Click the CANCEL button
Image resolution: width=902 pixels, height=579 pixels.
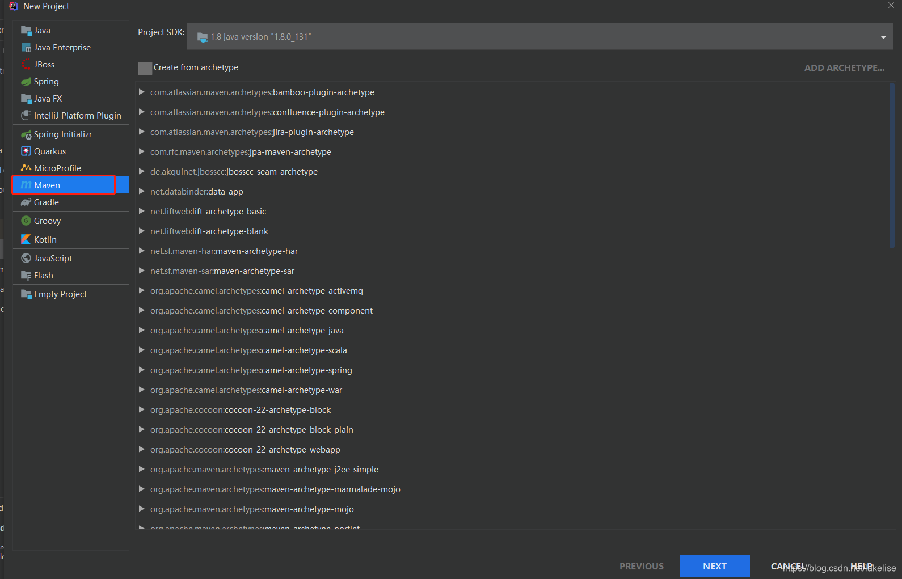point(788,566)
